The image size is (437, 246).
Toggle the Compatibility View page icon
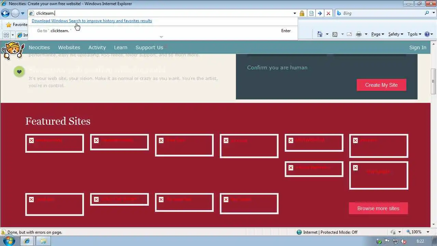point(311,13)
